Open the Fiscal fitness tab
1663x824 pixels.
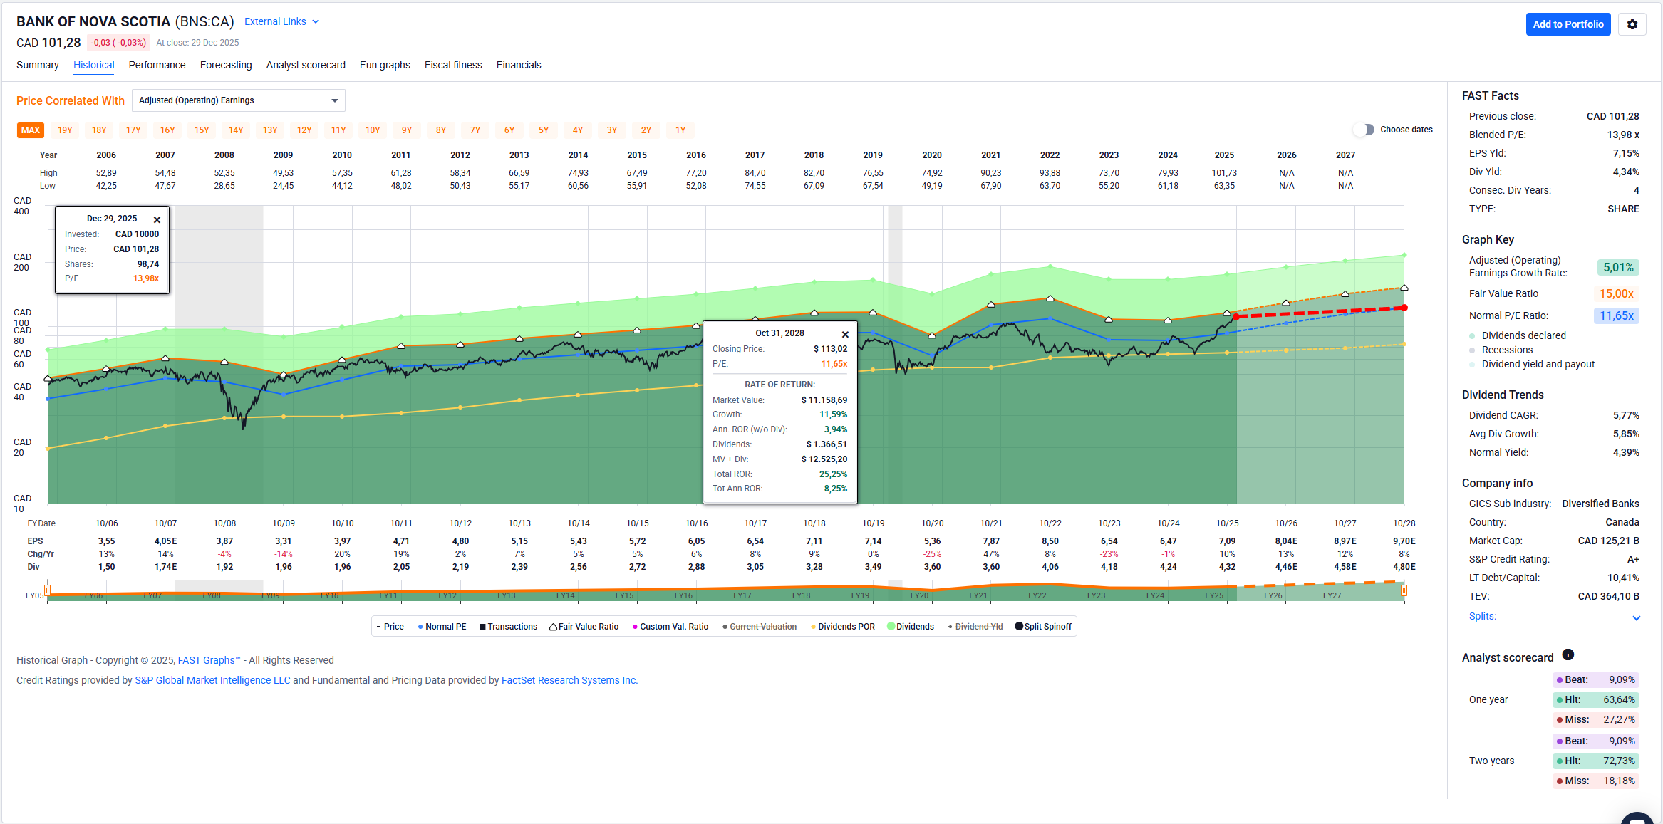coord(453,65)
